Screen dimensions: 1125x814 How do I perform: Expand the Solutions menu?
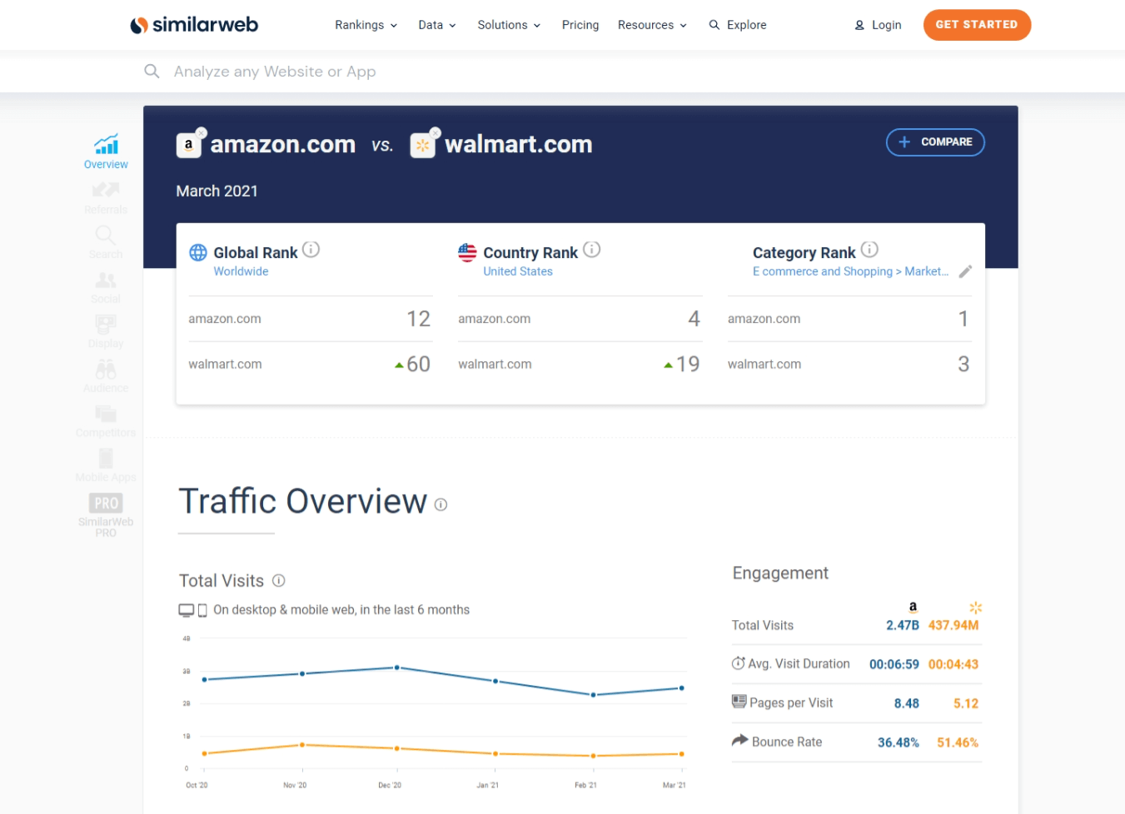[x=509, y=25]
